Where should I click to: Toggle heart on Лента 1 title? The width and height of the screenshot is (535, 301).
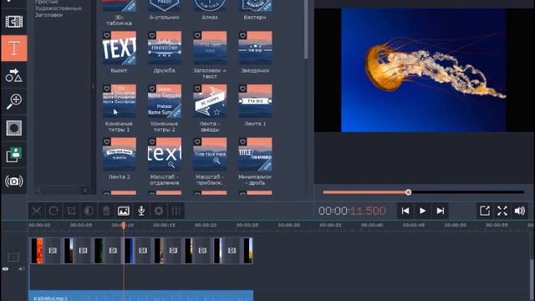242,89
